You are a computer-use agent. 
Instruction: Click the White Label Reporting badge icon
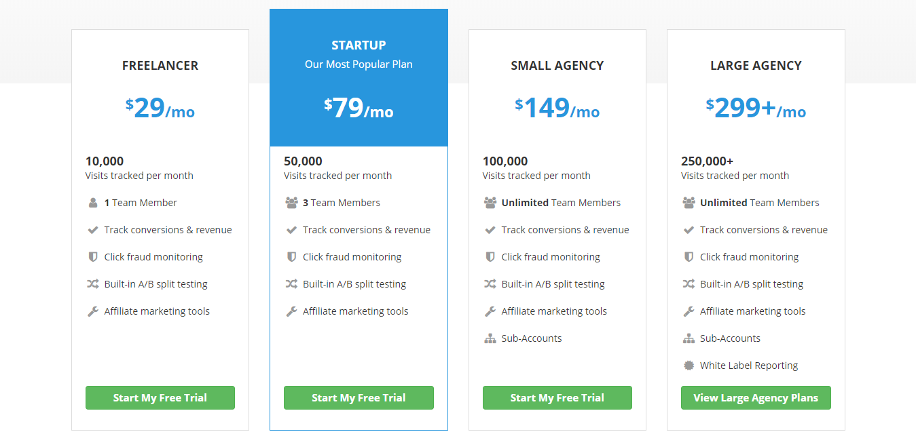pos(689,366)
